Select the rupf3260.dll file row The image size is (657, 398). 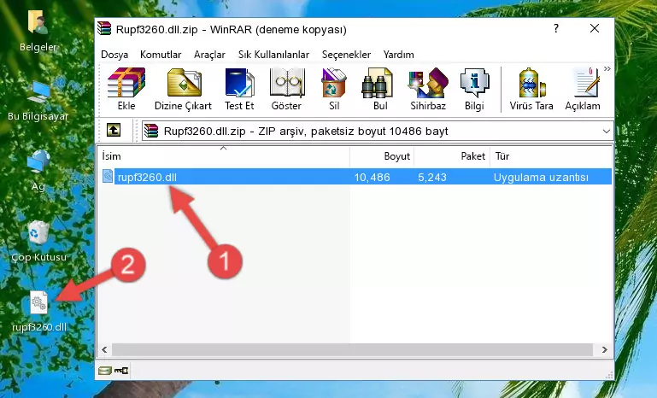[x=356, y=177]
